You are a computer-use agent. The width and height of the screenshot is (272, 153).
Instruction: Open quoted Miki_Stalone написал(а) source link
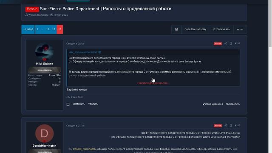tap(83, 52)
